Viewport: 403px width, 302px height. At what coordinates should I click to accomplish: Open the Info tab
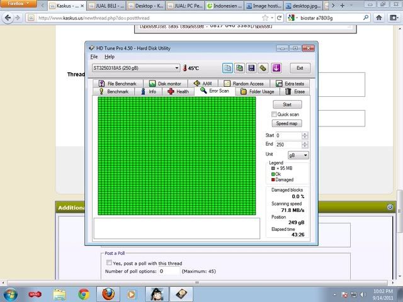[x=149, y=92]
